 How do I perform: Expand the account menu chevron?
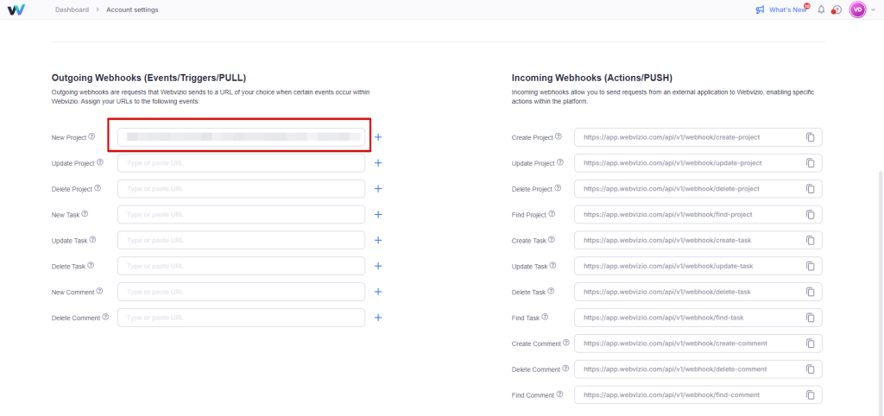point(872,9)
